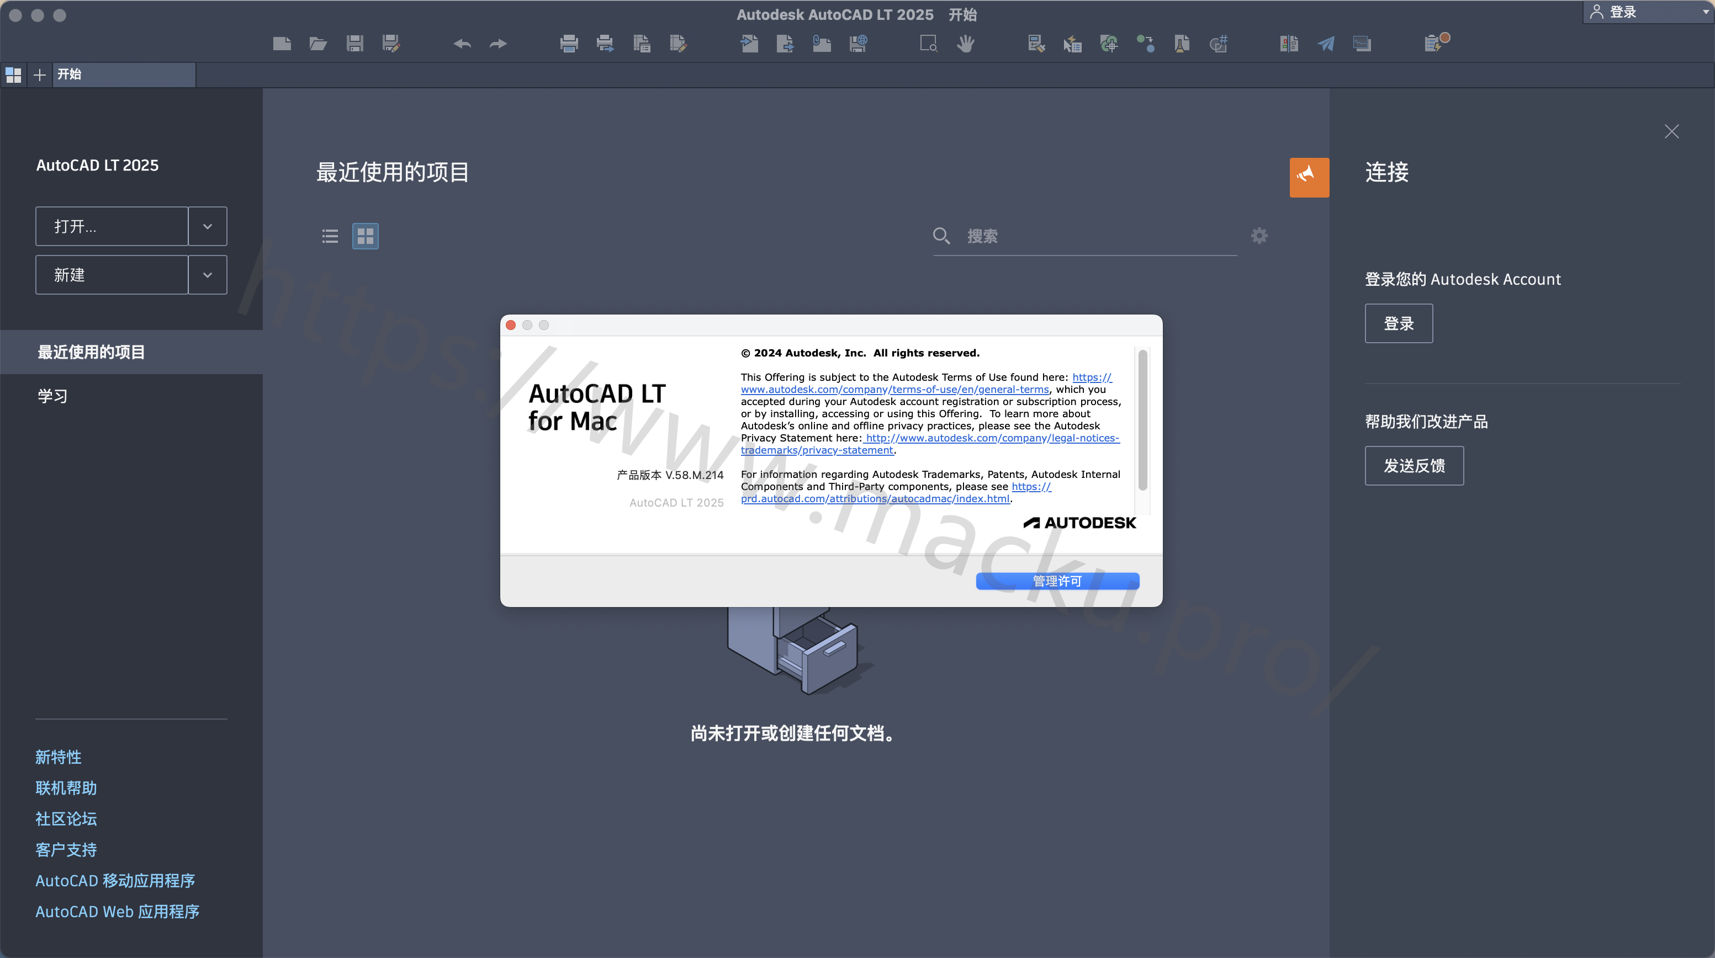Click the layout grid icon beside tabs
Image resolution: width=1715 pixels, height=958 pixels.
coord(13,74)
